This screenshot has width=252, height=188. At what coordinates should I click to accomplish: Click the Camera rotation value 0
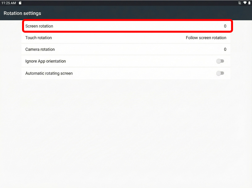[225, 49]
